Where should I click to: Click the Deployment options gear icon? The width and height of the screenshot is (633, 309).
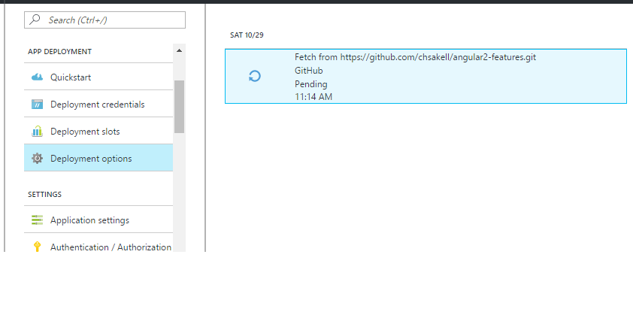(37, 159)
